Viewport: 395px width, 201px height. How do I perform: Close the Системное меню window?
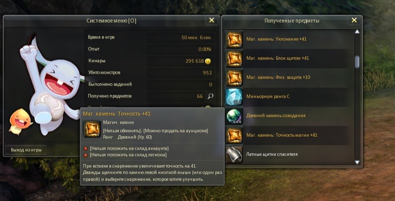tap(211, 21)
